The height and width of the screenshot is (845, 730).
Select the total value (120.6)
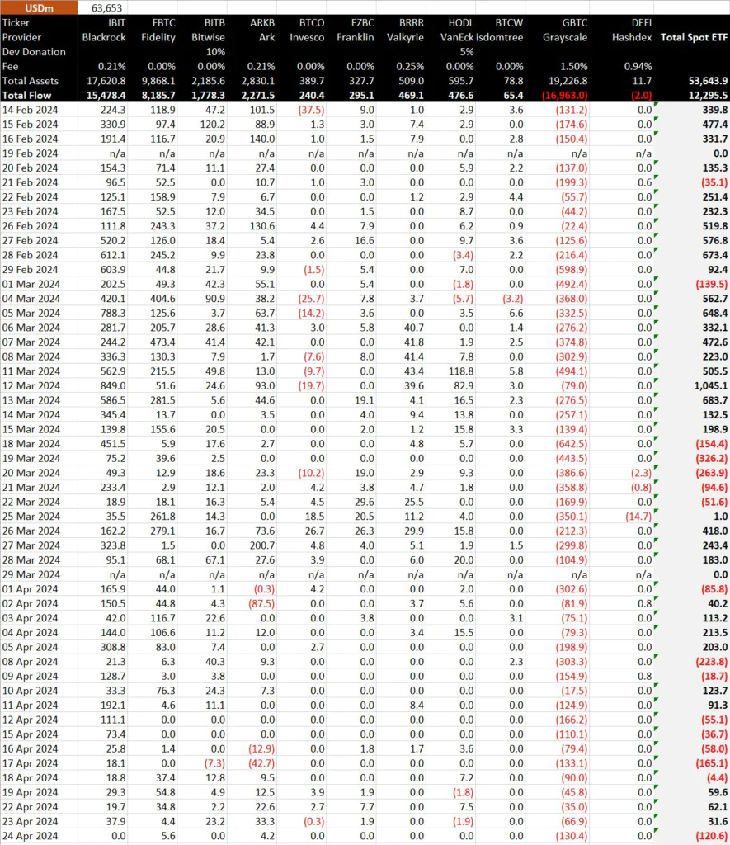711,836
